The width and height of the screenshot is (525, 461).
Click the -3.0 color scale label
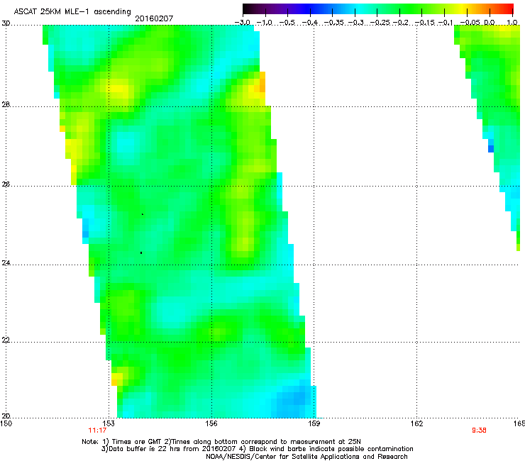(243, 23)
